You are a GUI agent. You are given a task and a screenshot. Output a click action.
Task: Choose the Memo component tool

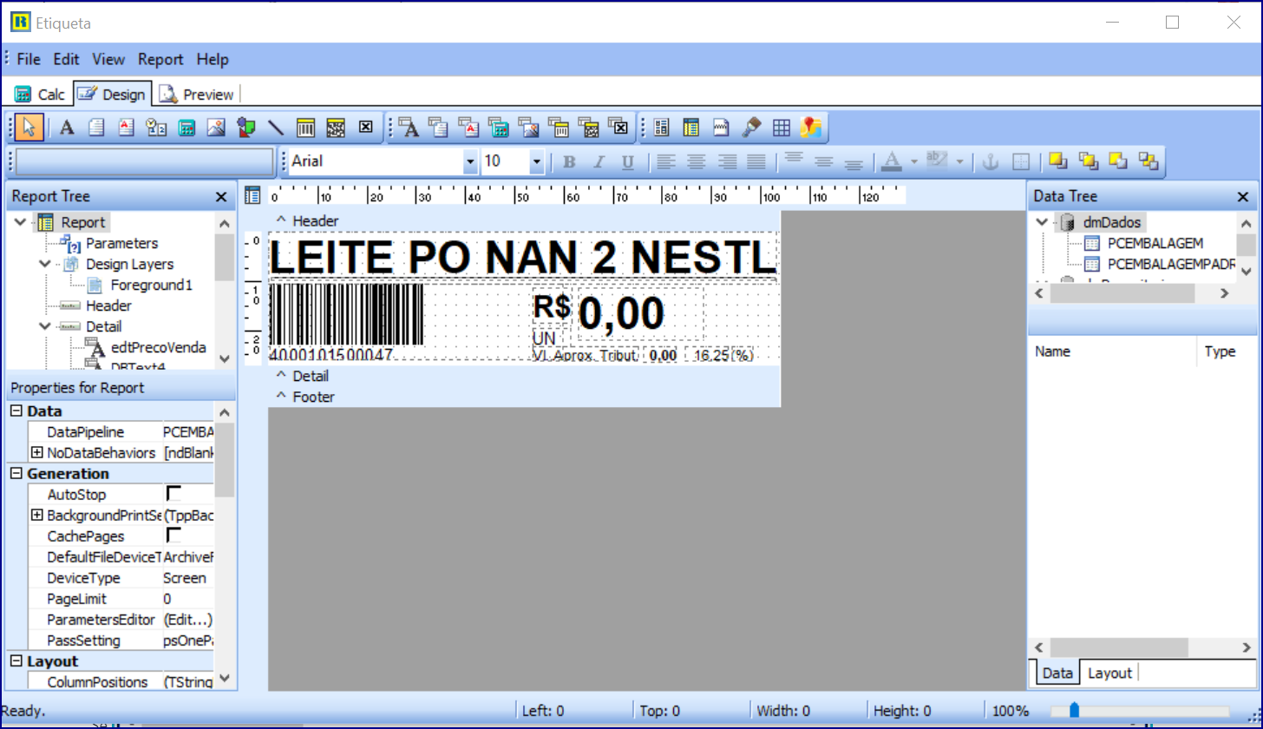96,128
